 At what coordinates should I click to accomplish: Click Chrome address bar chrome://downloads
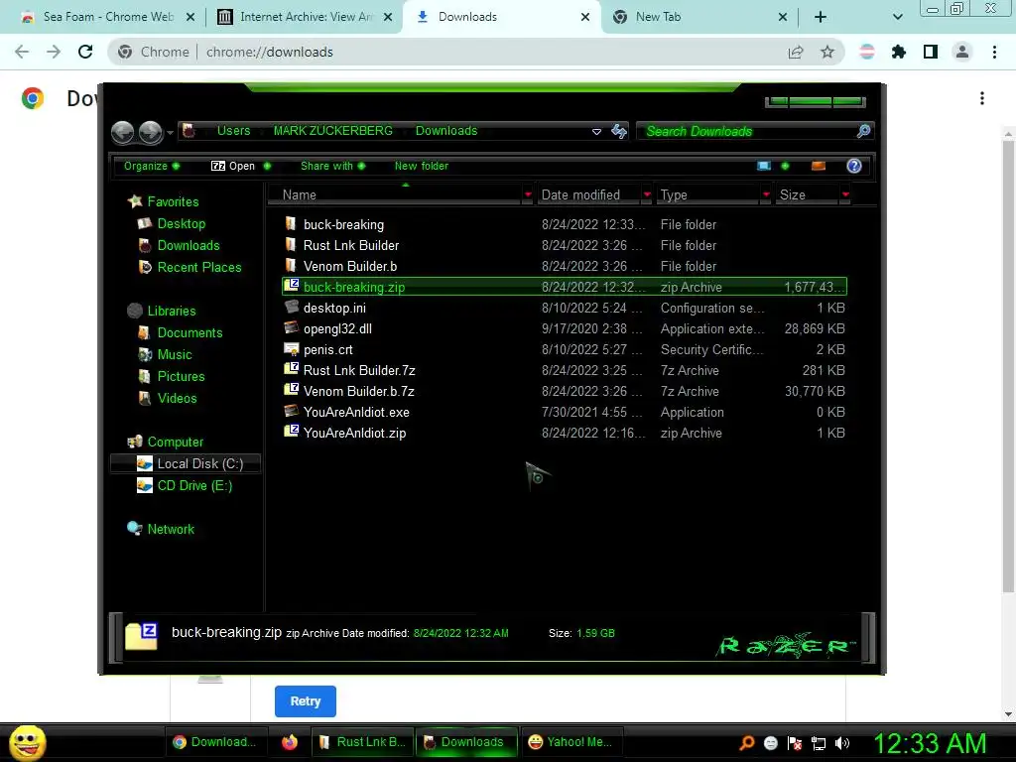(269, 52)
